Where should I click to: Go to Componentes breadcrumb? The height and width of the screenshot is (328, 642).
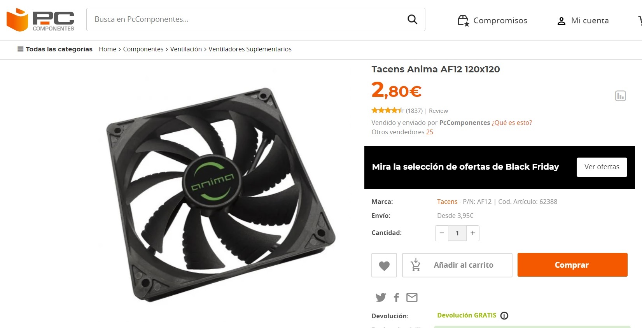[x=143, y=49]
